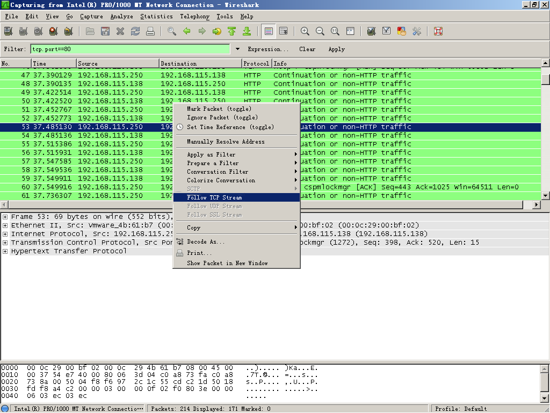550x413 pixels.
Task: Start a new live capture
Action: pos(39,31)
